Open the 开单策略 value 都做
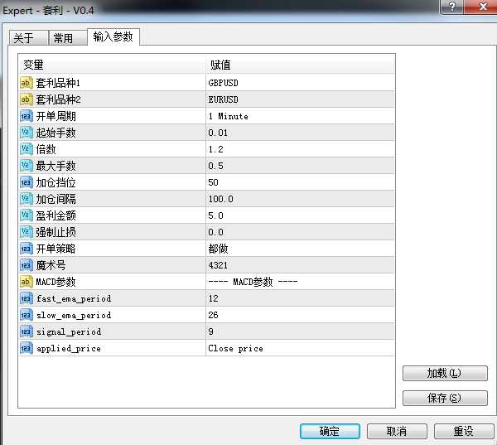This screenshot has width=497, height=445. 300,249
